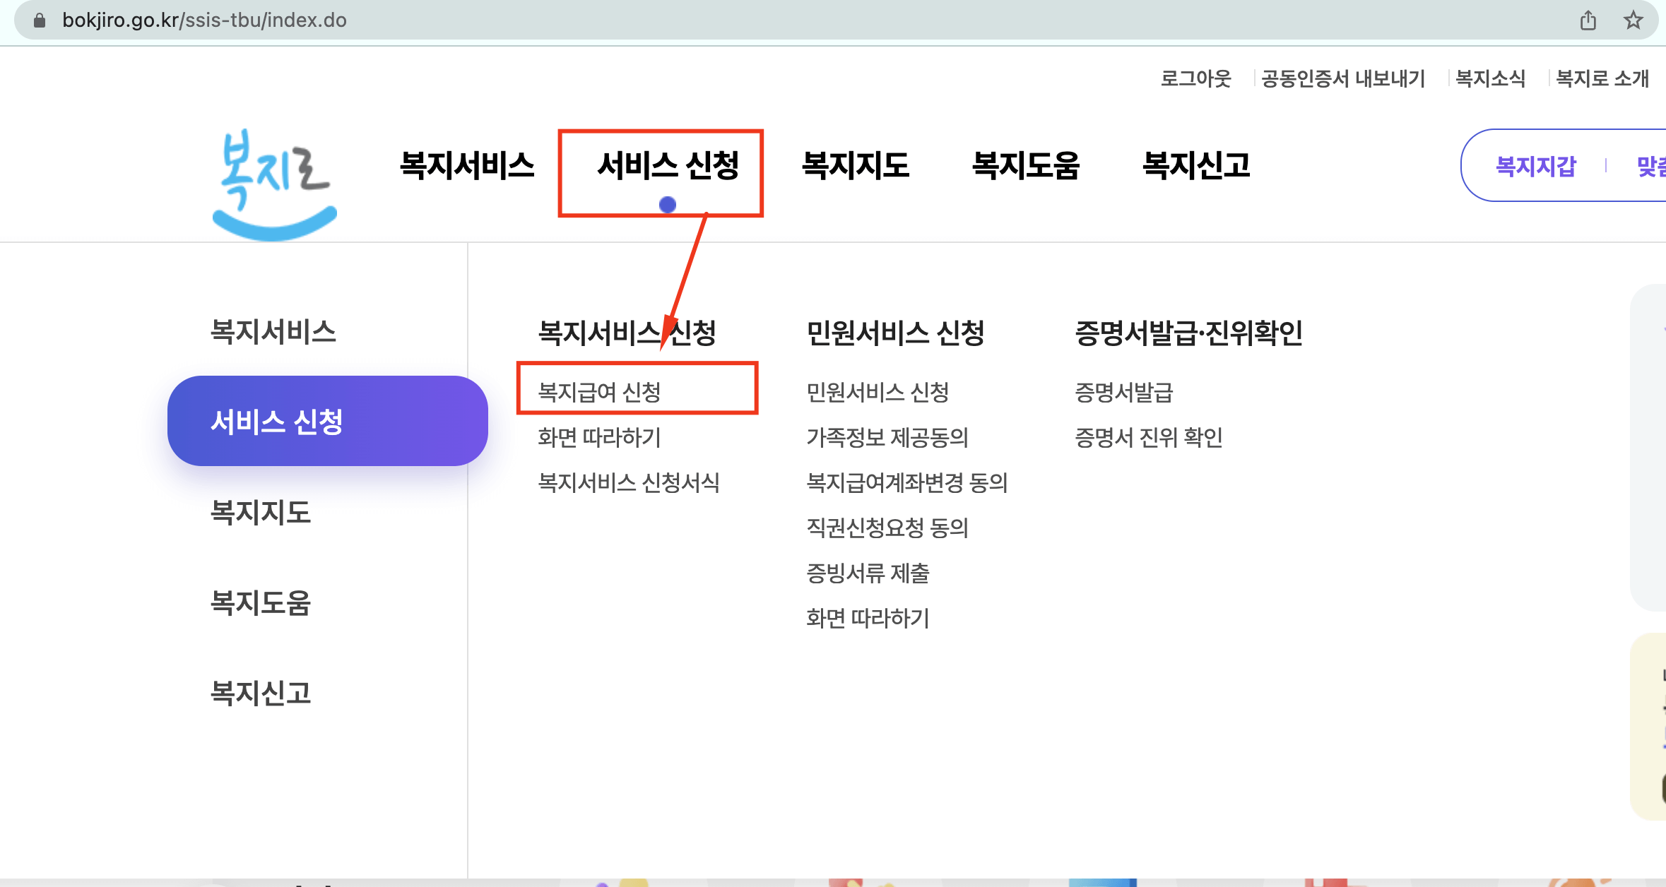The height and width of the screenshot is (887, 1666).
Task: Open the 복지서비스 top menu
Action: [467, 166]
